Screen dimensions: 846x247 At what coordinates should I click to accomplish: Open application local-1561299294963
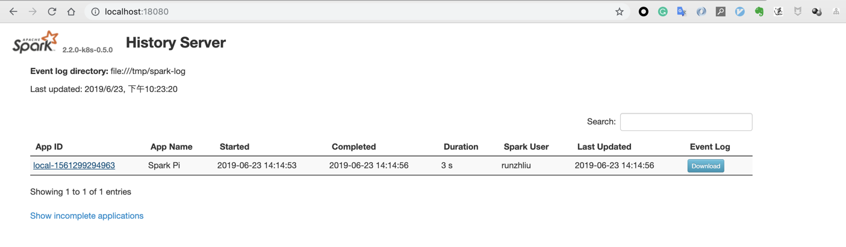[x=74, y=165]
